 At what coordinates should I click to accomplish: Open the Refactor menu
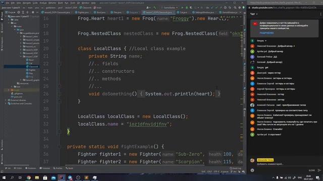52,3
